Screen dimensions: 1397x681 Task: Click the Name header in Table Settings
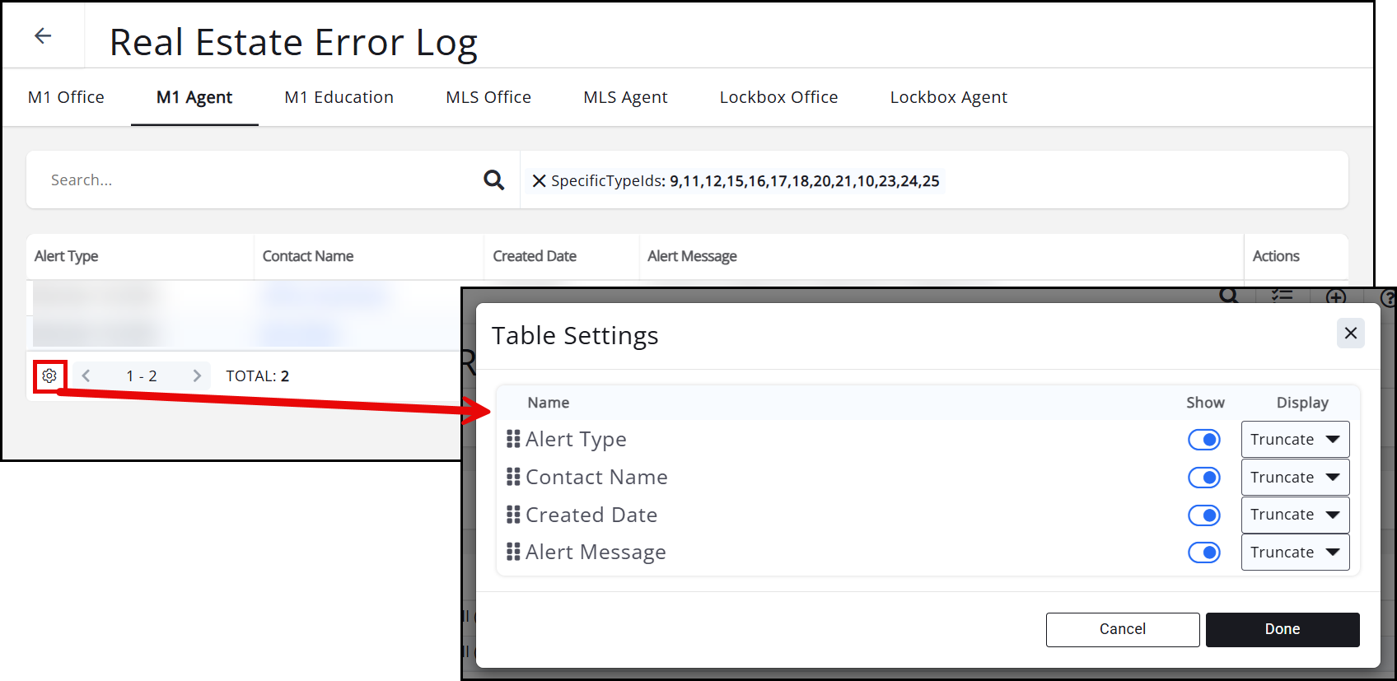549,403
